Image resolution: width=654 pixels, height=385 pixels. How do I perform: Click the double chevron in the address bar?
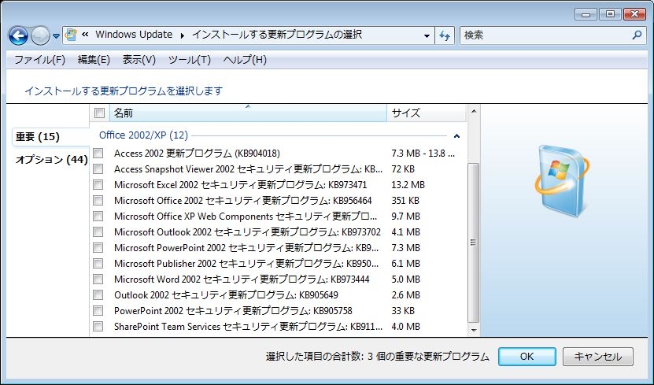(x=85, y=35)
